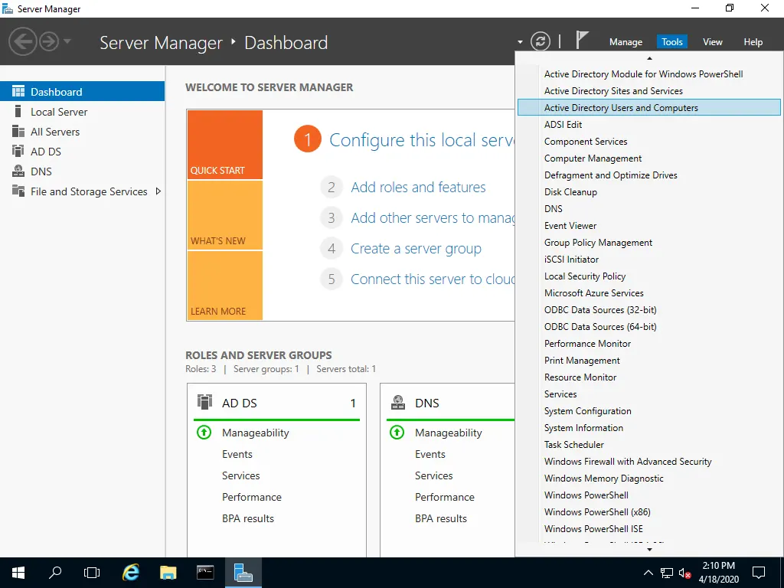Click the All Servers sidebar icon

click(18, 132)
